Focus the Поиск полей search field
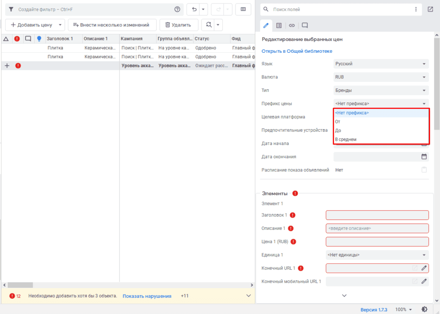Viewport: 440px width, 314px height. point(342,9)
